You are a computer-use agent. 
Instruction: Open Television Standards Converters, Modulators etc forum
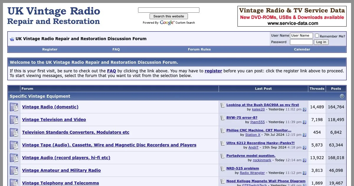click(76, 132)
